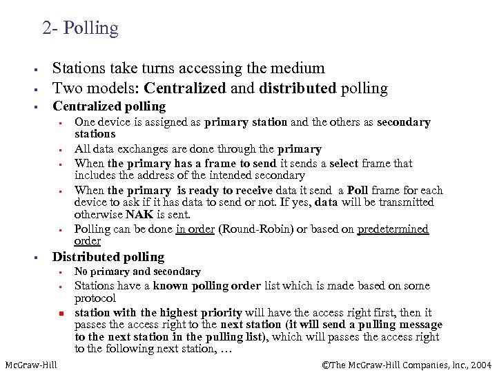Select the "Centralized polling" heading
Screen dimensions: 497x373
[109, 106]
